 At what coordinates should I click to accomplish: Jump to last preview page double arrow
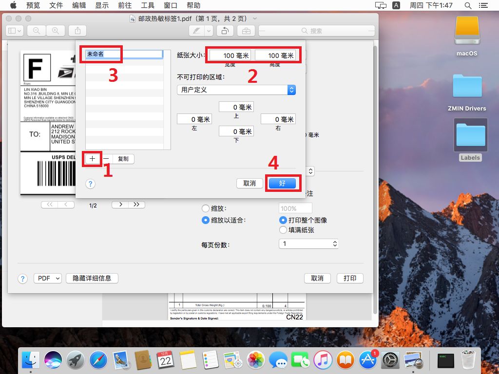click(136, 205)
